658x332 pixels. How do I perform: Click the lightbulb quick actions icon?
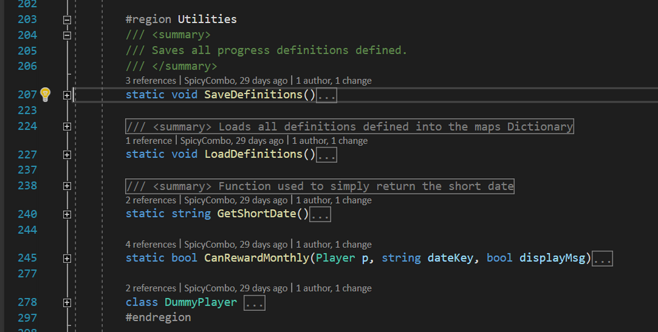pos(45,94)
